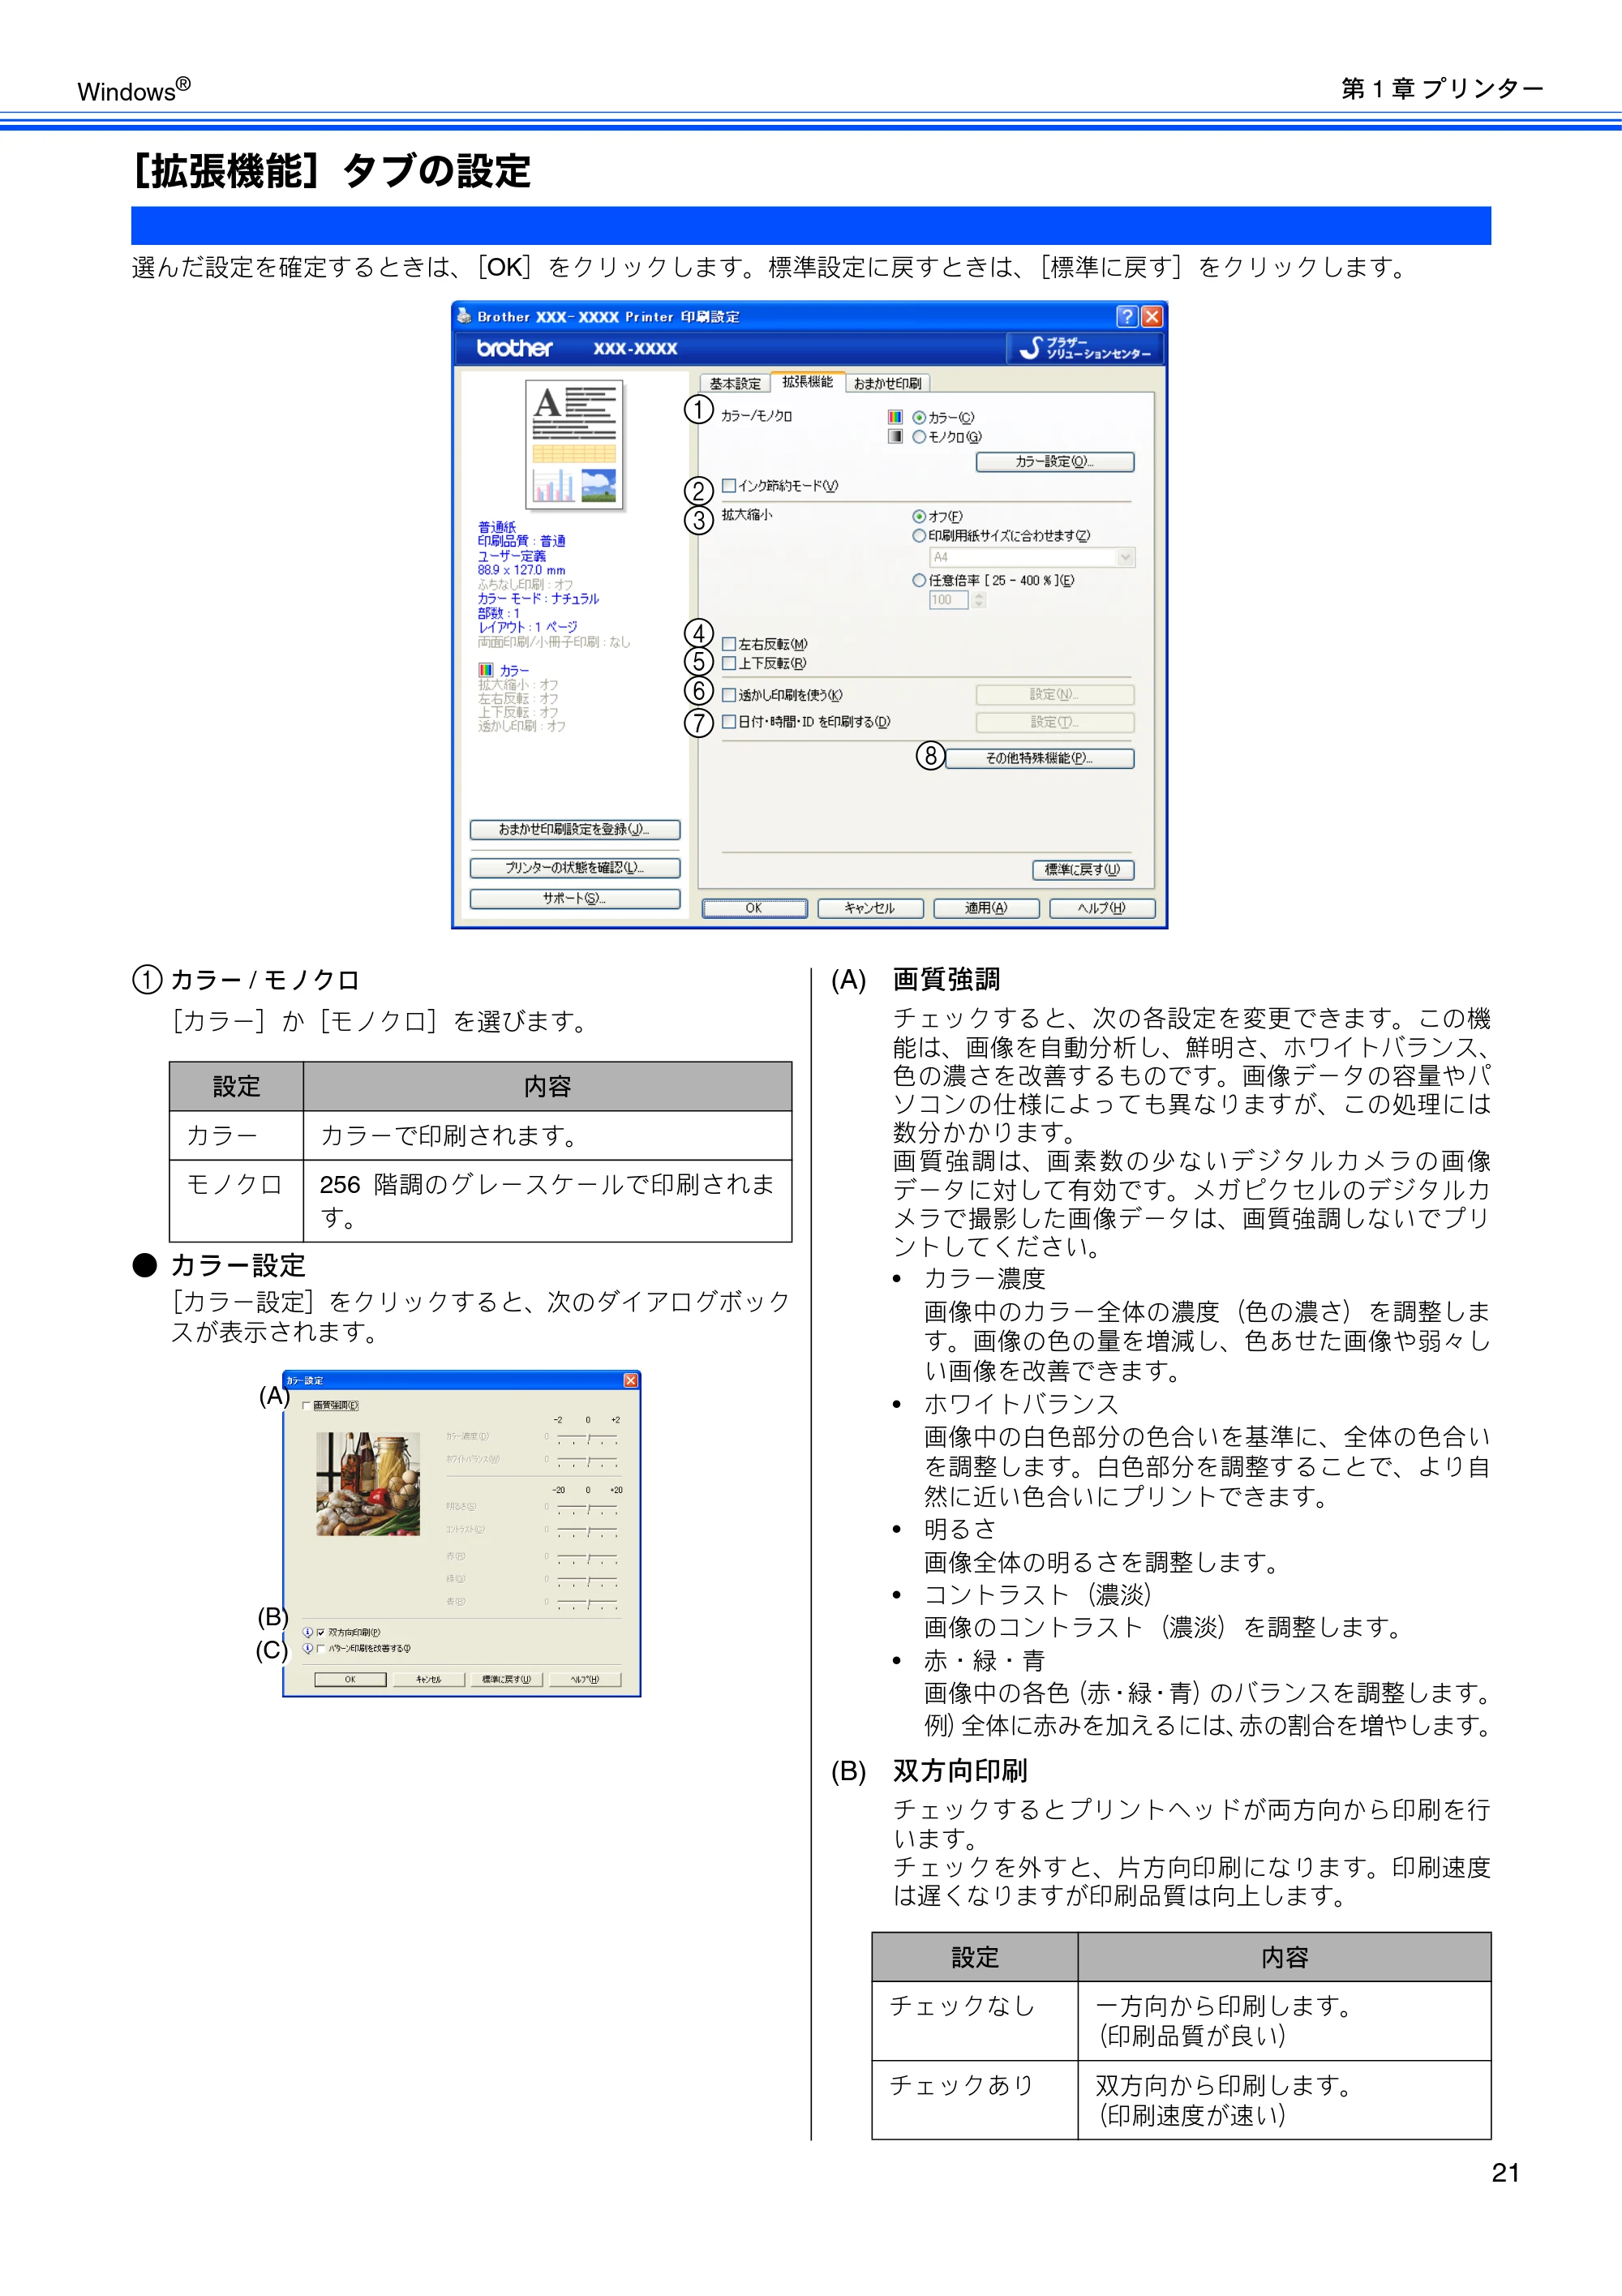The image size is (1622, 2296).
Task: Select the カラー(C) radio button
Action: (919, 417)
